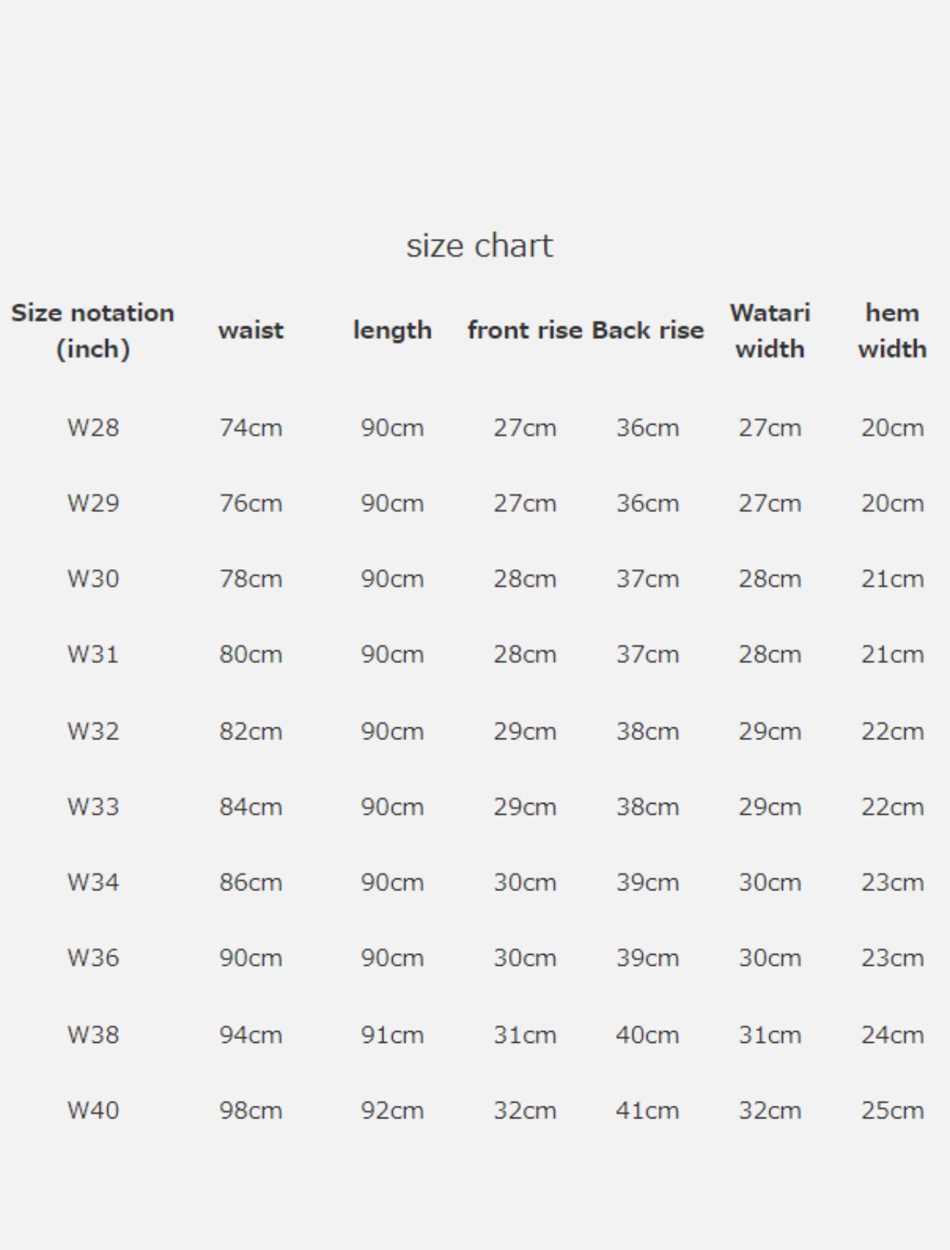950x1250 pixels.
Task: Click the 74cm waist value for W28
Action: (251, 428)
